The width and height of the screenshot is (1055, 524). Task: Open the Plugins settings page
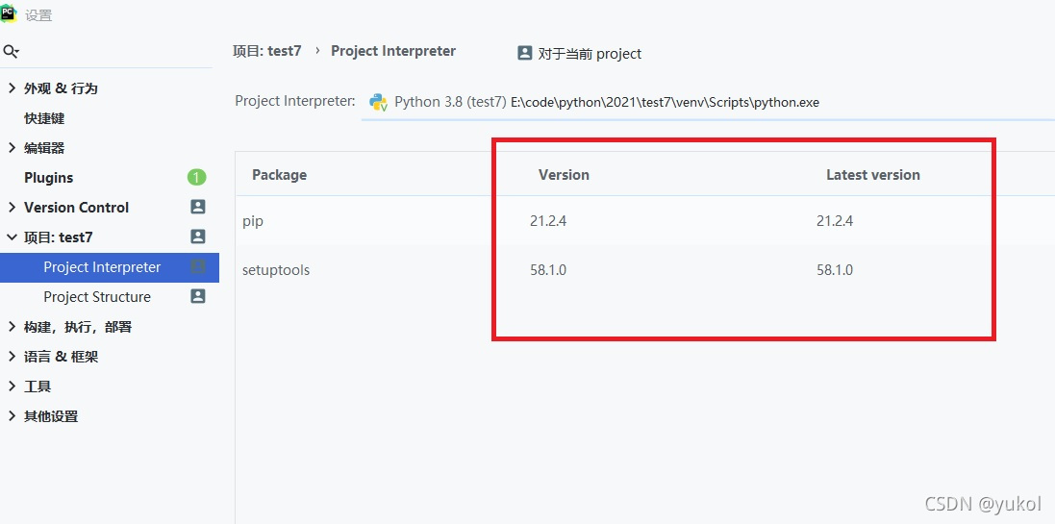(x=48, y=178)
